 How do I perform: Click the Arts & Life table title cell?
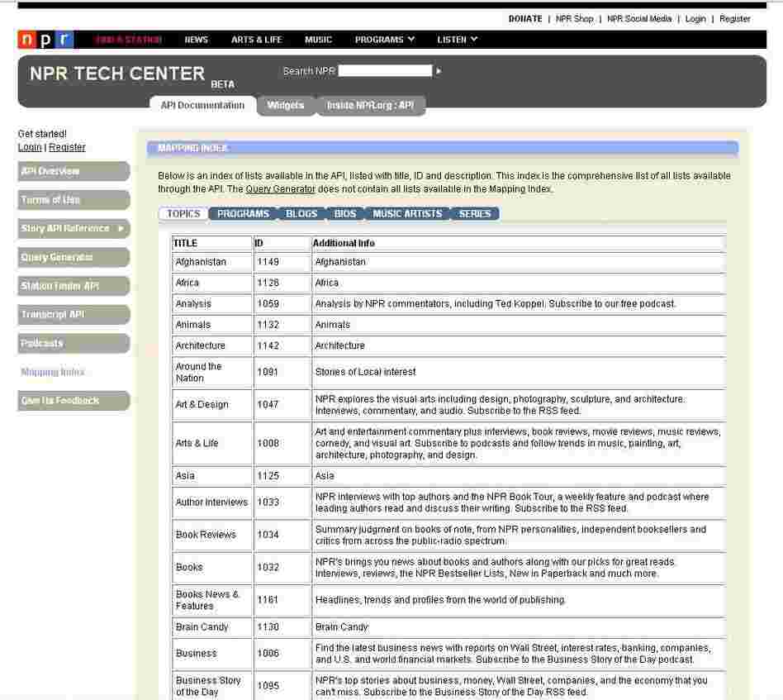tap(212, 444)
